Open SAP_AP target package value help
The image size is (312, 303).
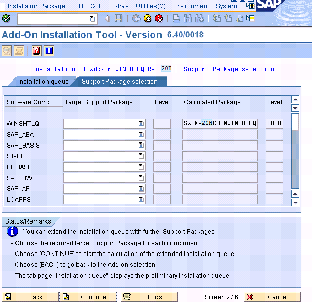coord(141,188)
